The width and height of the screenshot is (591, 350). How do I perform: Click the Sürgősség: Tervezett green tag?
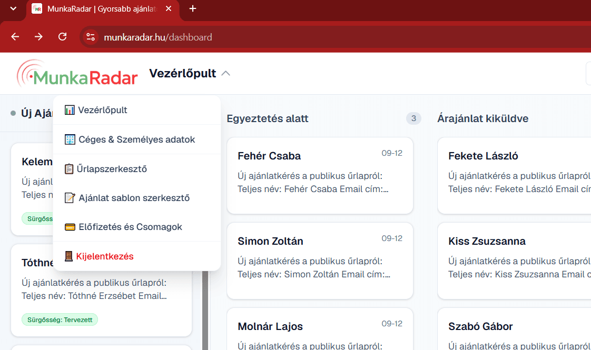pos(60,319)
